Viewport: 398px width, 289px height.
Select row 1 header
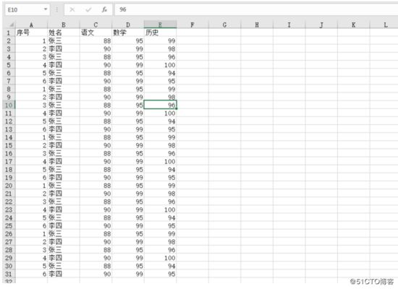[9, 33]
